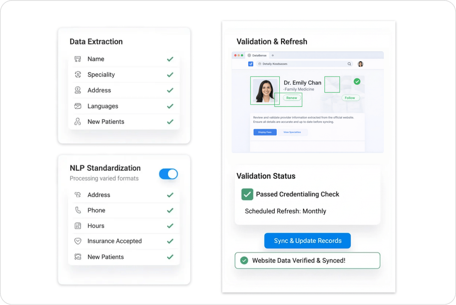The width and height of the screenshot is (456, 305).
Task: Uncheck the Passed Credentialing Check box
Action: [247, 194]
